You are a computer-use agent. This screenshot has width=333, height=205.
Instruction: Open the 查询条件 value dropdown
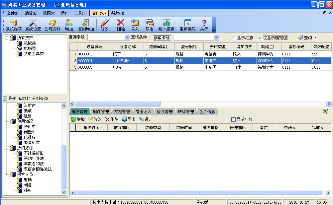216,37
